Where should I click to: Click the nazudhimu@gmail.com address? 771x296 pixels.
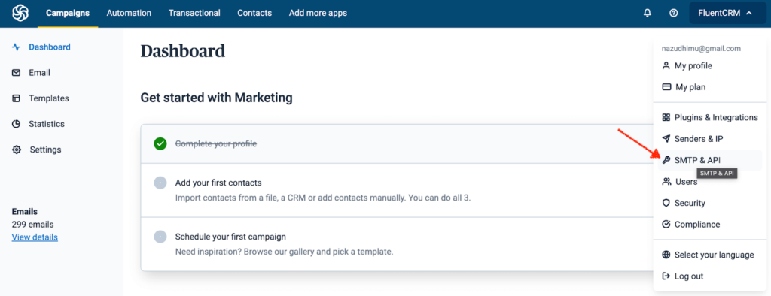701,49
